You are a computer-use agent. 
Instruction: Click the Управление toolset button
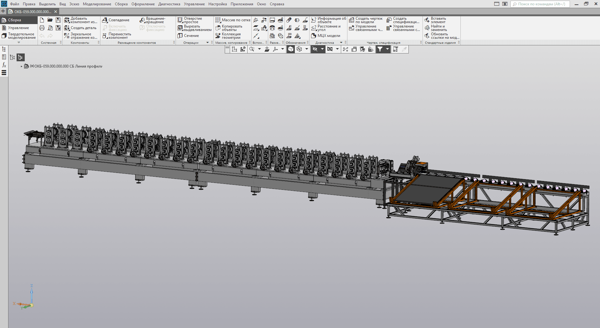[x=18, y=28]
